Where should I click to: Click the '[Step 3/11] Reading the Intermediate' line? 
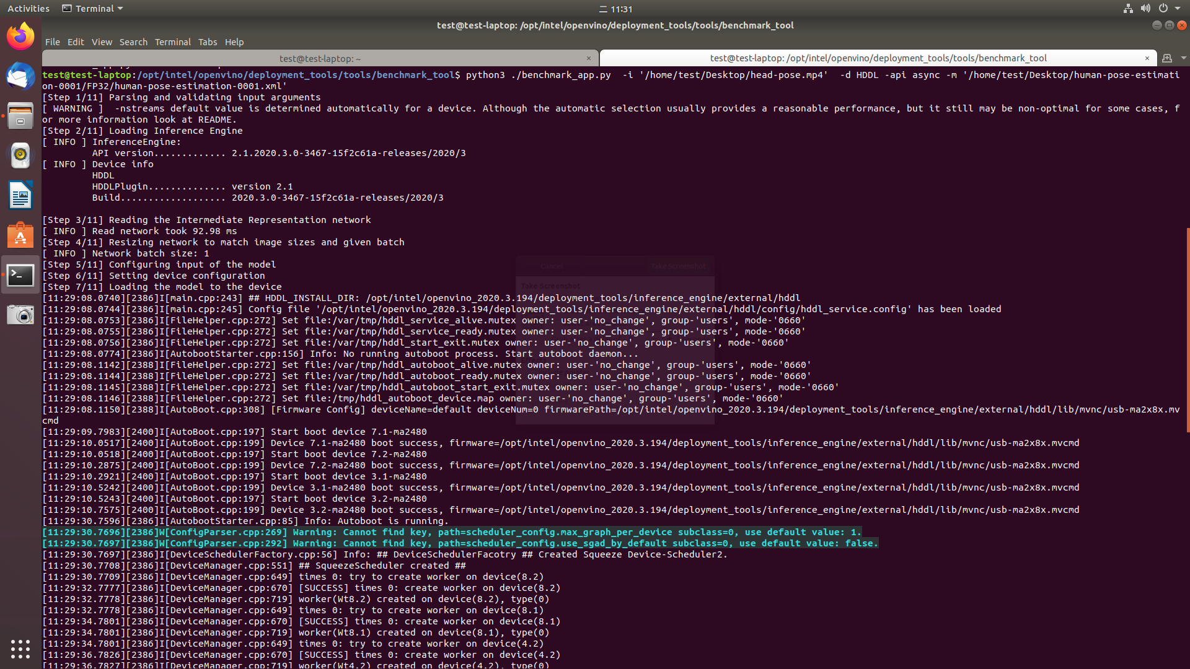tap(206, 220)
